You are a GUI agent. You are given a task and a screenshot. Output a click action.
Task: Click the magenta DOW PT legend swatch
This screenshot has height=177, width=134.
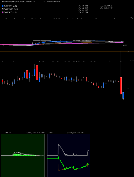point(3,12)
